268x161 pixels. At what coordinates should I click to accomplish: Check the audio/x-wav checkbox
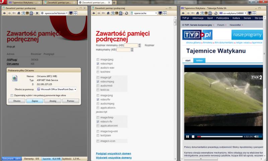98,68
